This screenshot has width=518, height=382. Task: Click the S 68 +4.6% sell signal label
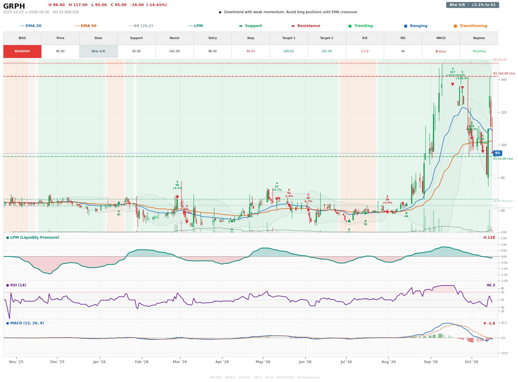(x=177, y=185)
